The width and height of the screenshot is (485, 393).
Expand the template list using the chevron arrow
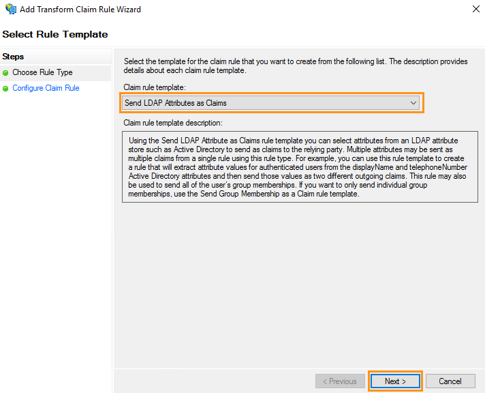click(413, 103)
